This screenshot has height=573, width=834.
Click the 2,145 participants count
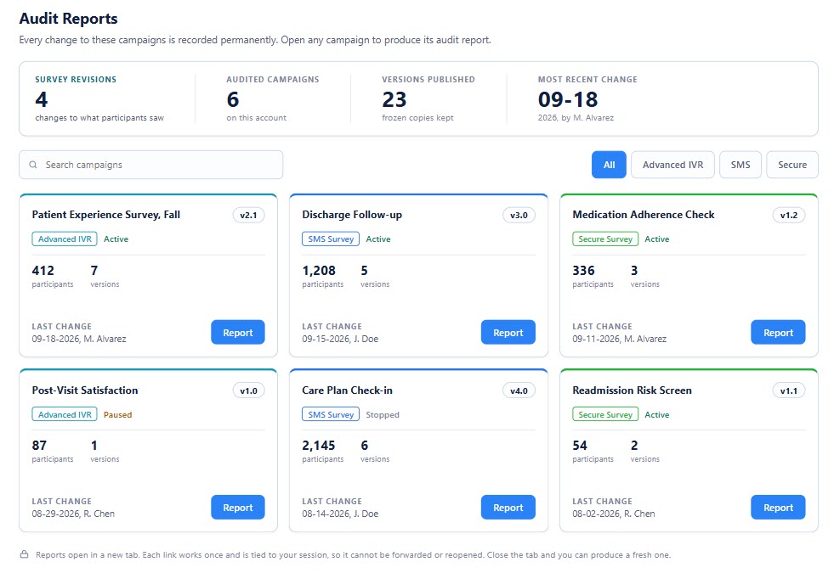click(319, 445)
